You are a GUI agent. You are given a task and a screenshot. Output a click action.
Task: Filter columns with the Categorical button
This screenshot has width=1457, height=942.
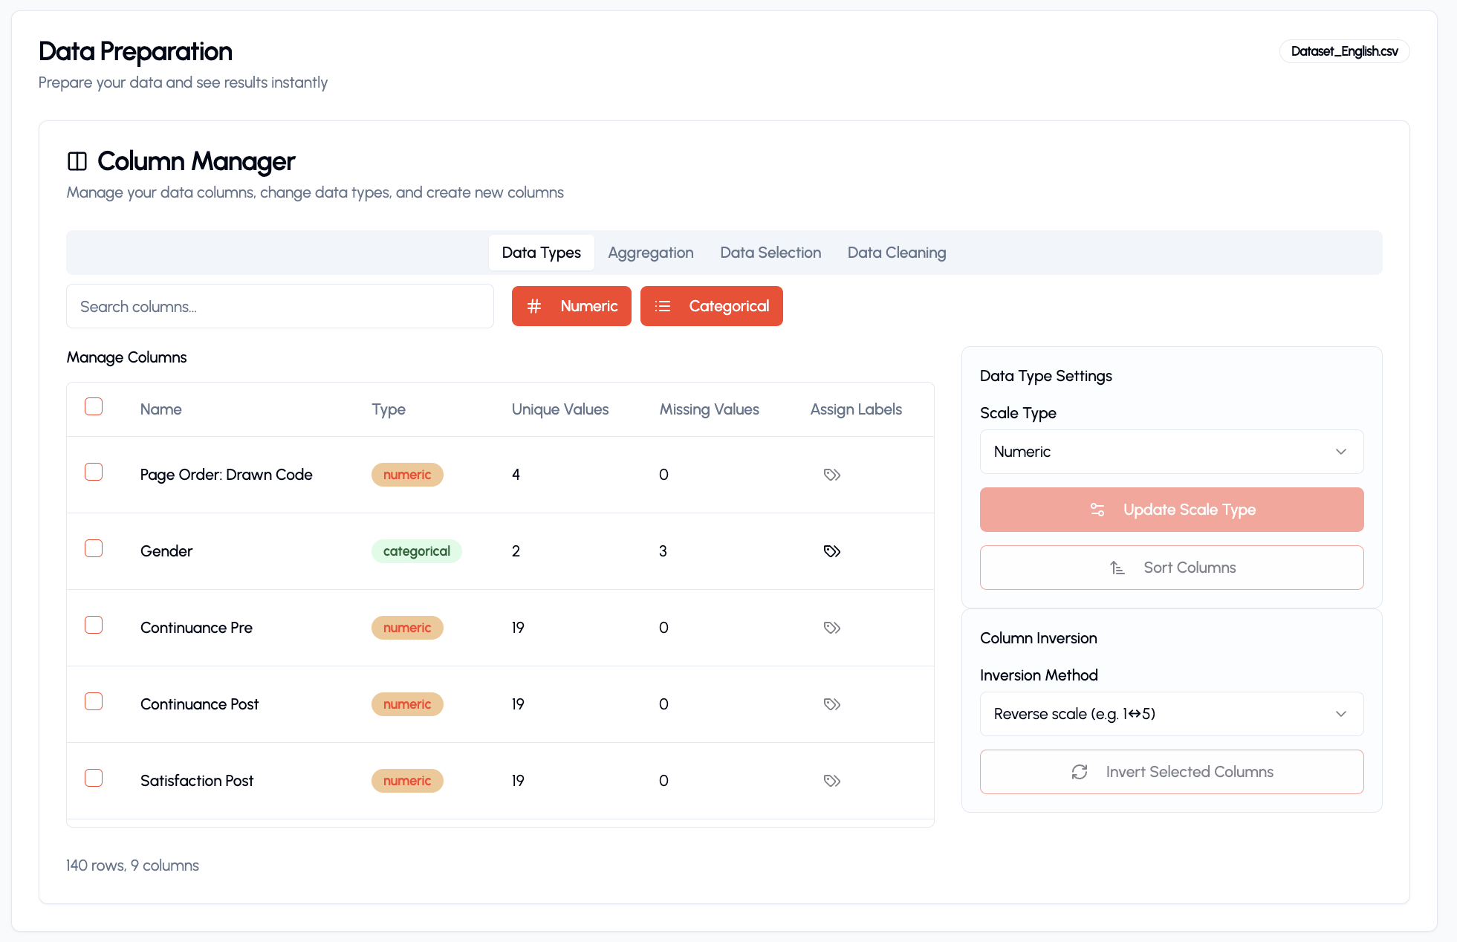(x=712, y=306)
